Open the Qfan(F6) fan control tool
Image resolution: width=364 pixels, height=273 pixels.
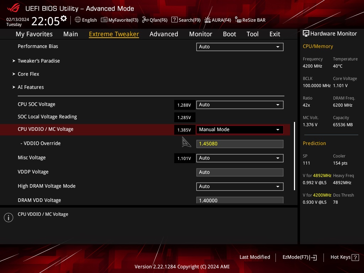coord(155,20)
